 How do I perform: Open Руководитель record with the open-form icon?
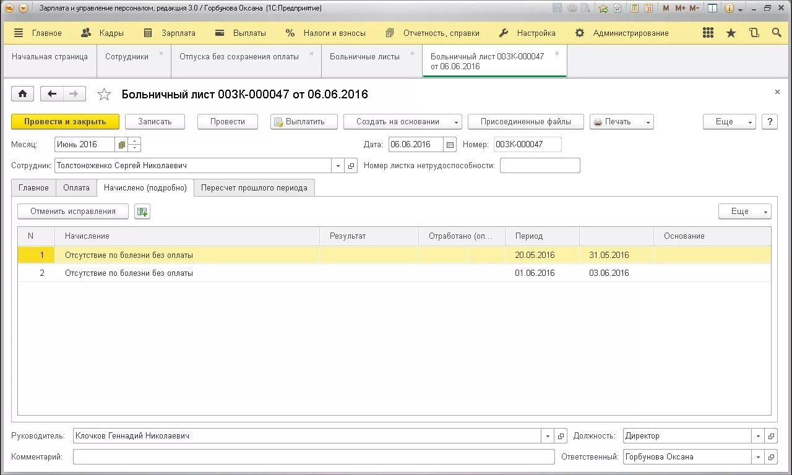[561, 436]
